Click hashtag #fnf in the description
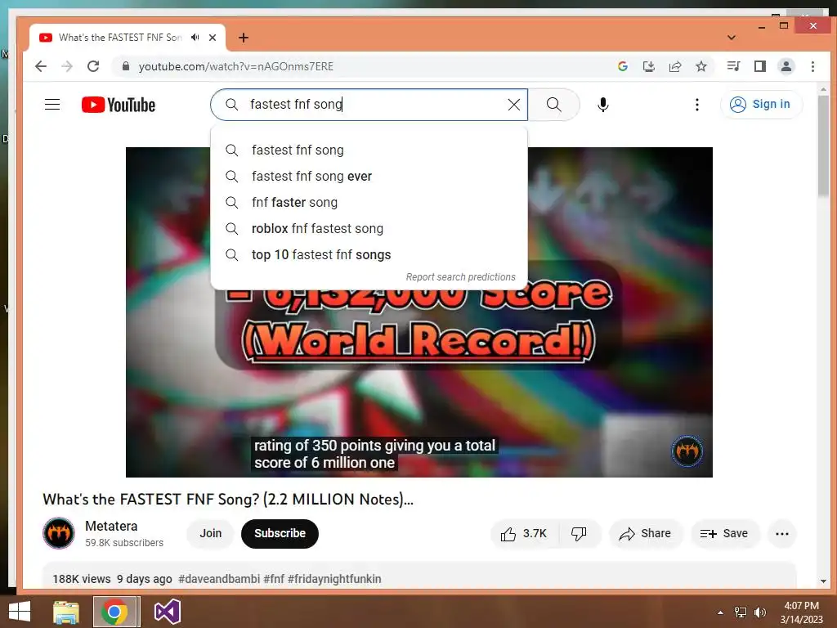Screen dimensions: 837x628 coord(274,579)
